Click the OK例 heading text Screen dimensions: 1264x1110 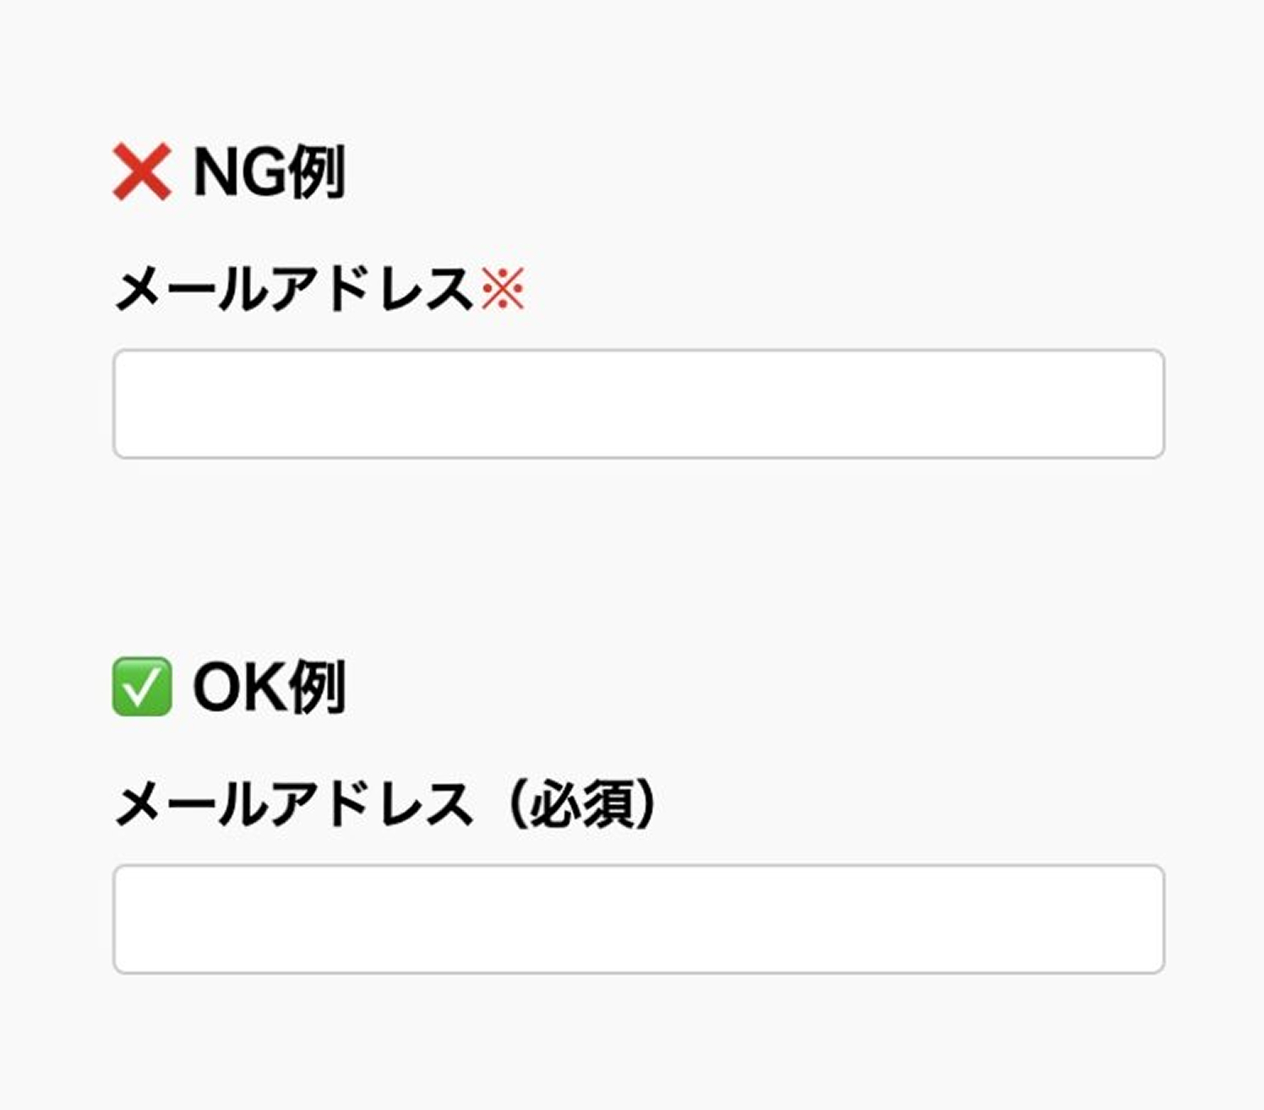pos(269,688)
